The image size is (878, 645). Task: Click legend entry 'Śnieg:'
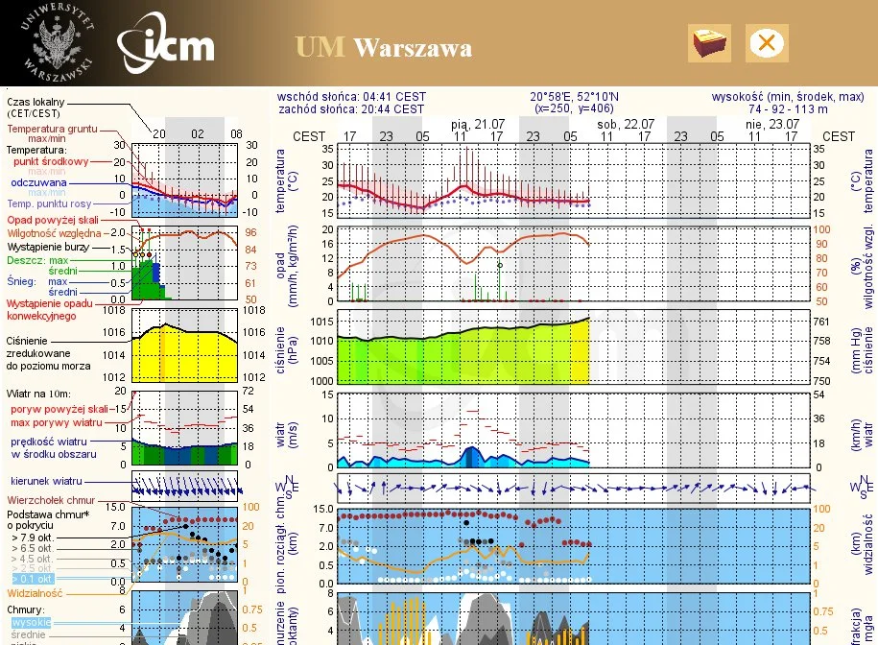click(21, 281)
